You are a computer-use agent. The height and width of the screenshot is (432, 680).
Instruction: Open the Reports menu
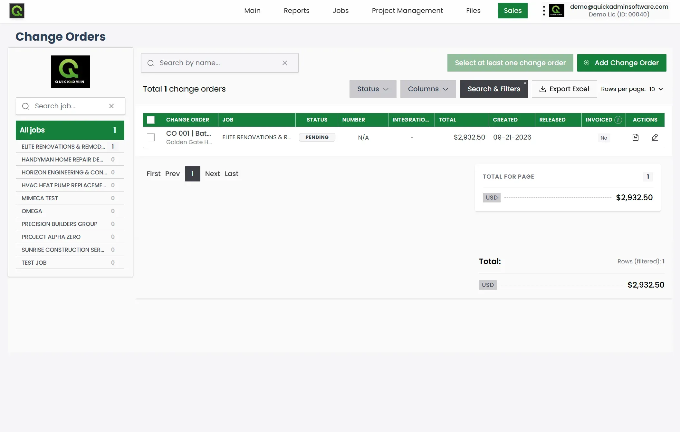click(296, 11)
